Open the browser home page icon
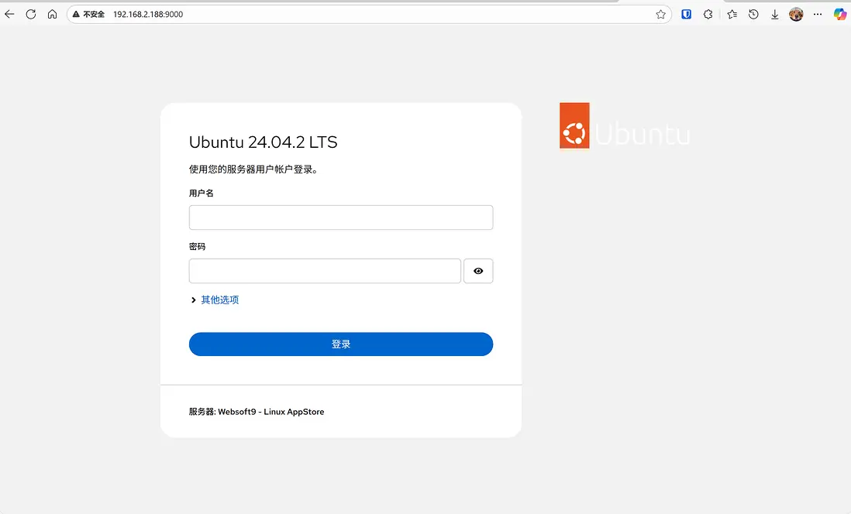Image resolution: width=851 pixels, height=514 pixels. pos(52,14)
